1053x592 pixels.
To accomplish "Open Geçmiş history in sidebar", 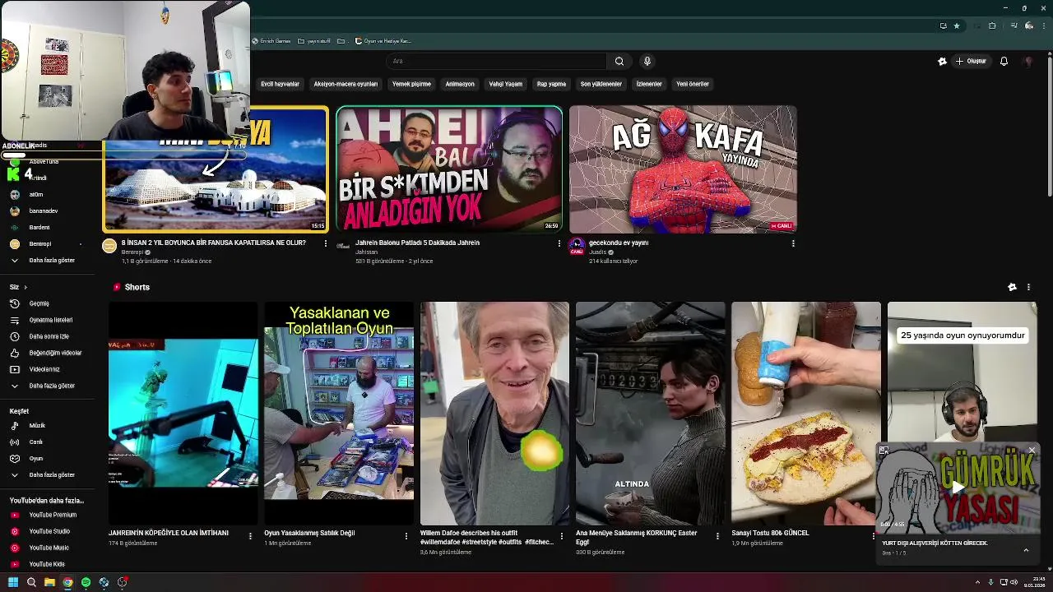I will click(49, 303).
